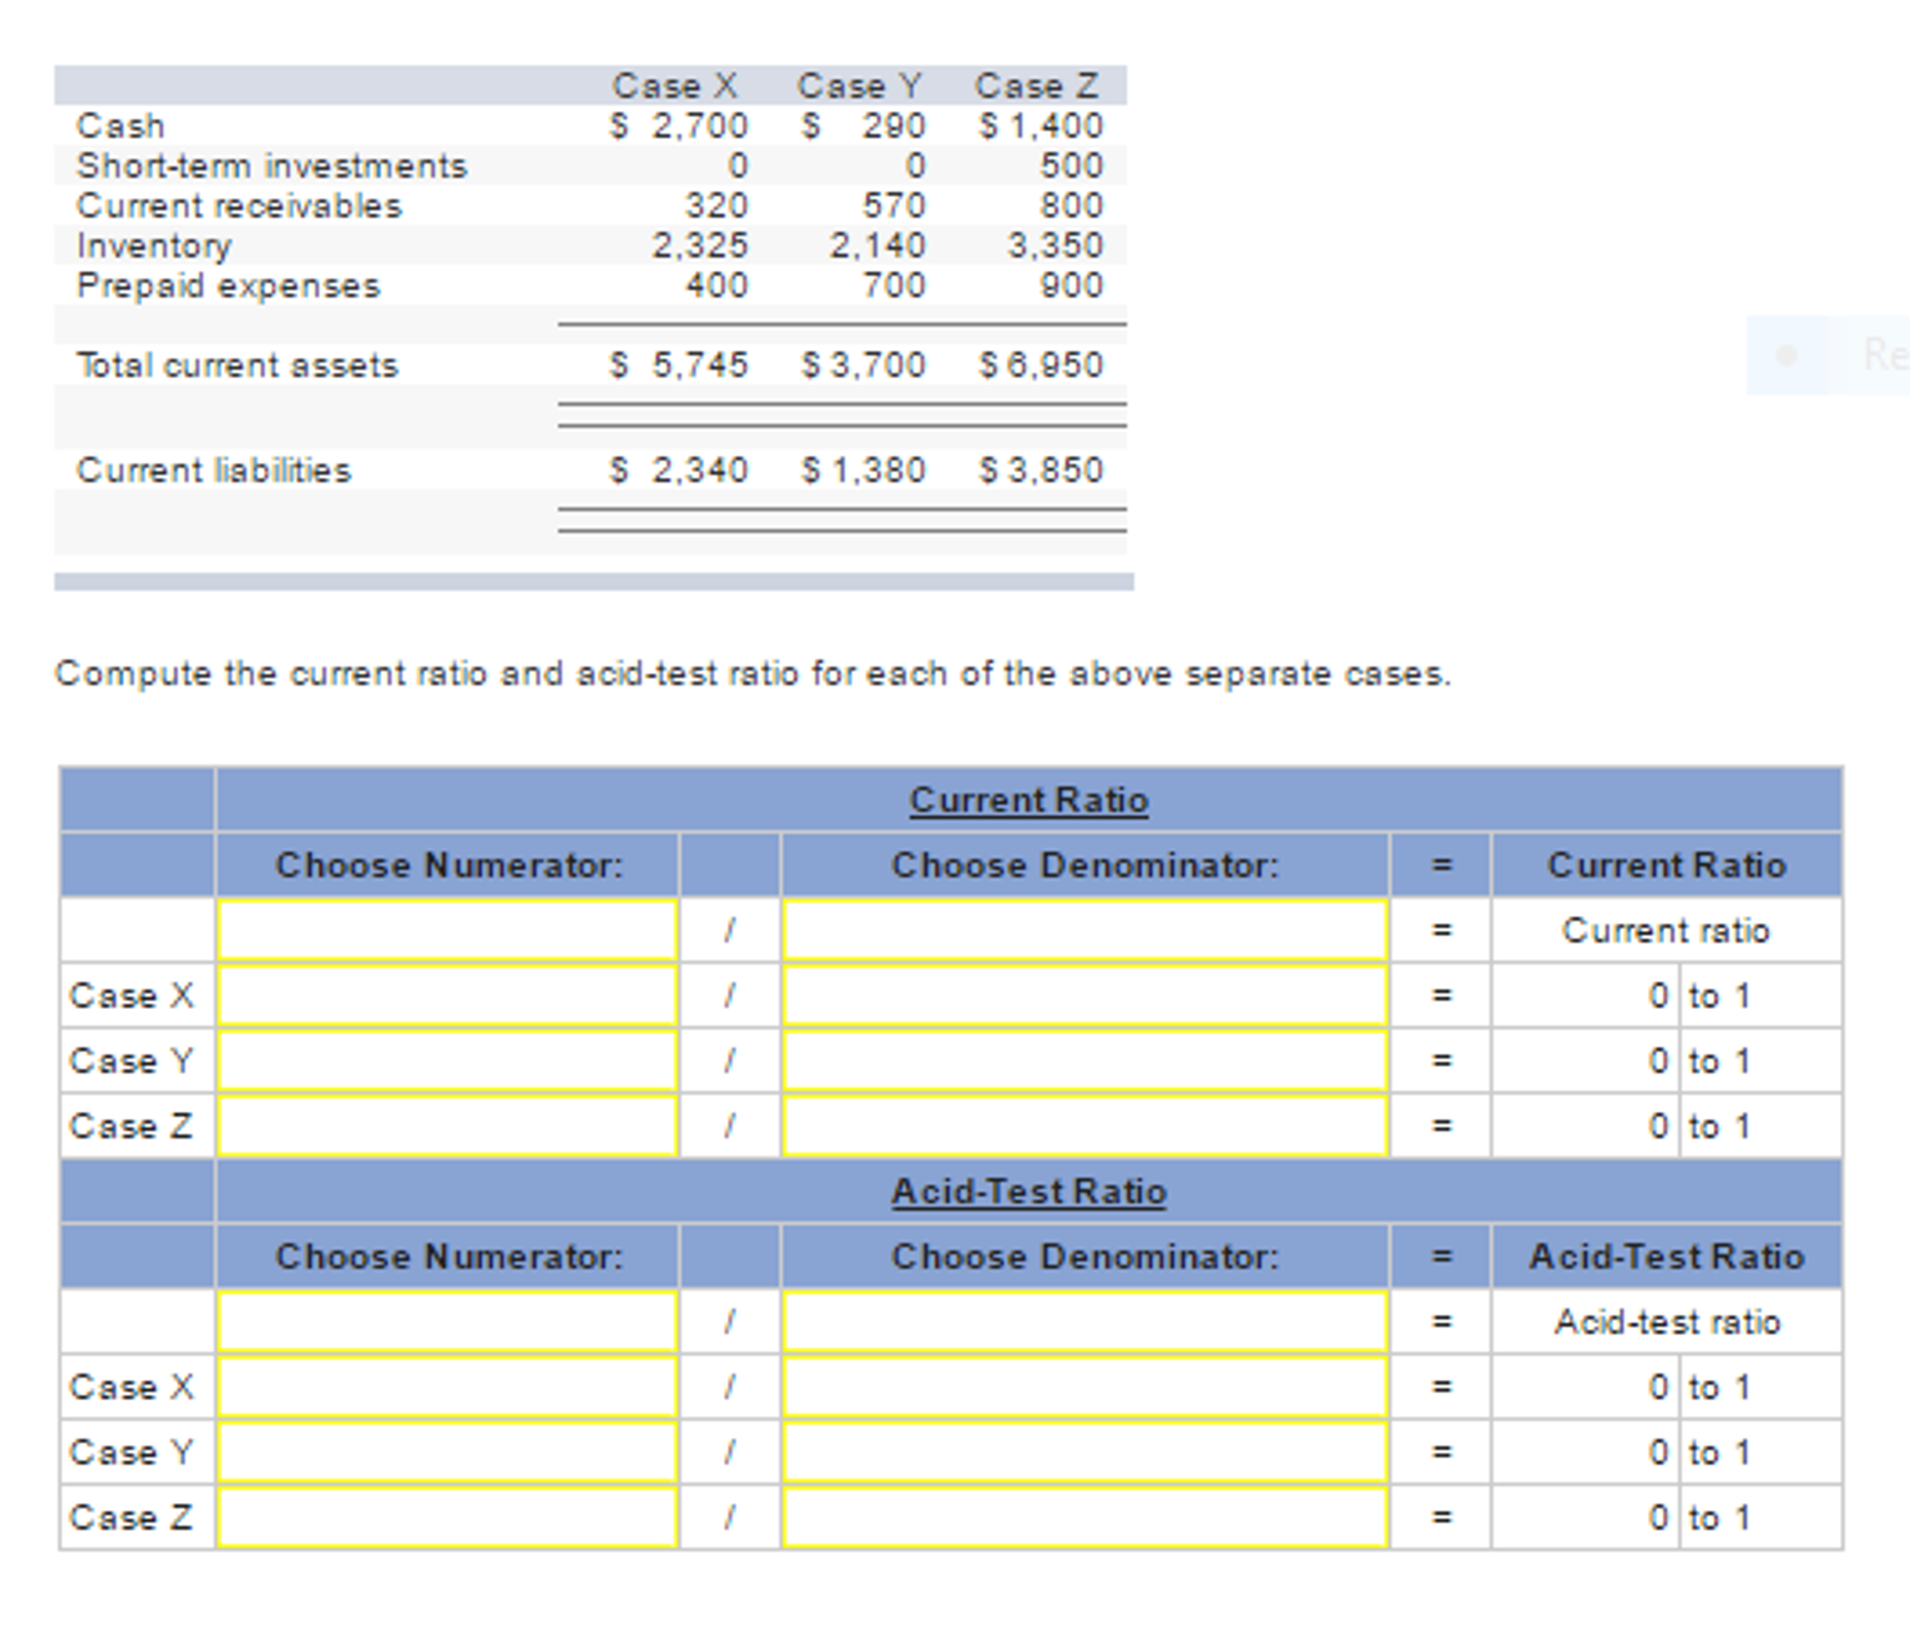Select Case X acid-test numerator field
The height and width of the screenshot is (1642, 1910).
click(x=447, y=1386)
